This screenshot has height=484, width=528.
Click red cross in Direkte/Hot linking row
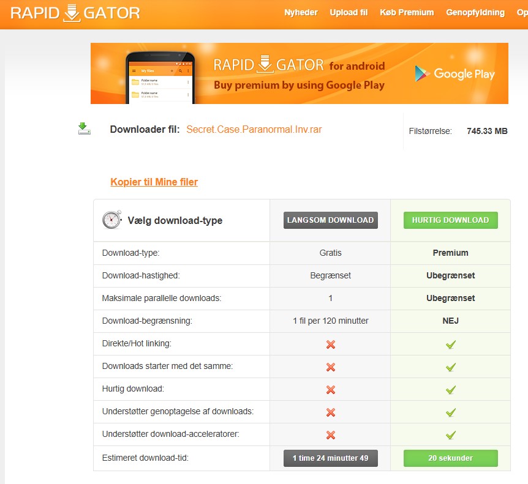(x=331, y=344)
